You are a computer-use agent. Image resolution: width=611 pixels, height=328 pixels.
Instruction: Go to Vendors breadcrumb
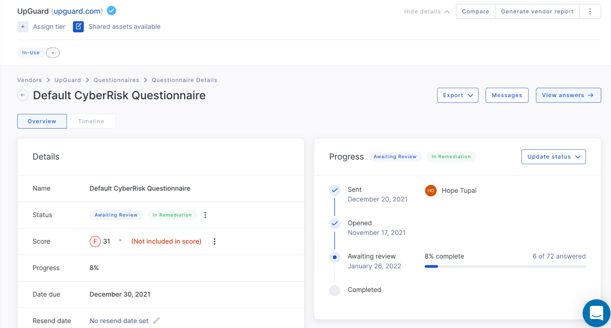click(x=29, y=80)
